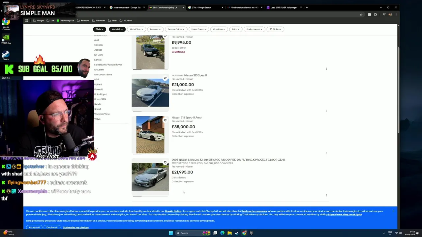Close the cookie banner
This screenshot has height=237, width=422.
click(x=393, y=211)
